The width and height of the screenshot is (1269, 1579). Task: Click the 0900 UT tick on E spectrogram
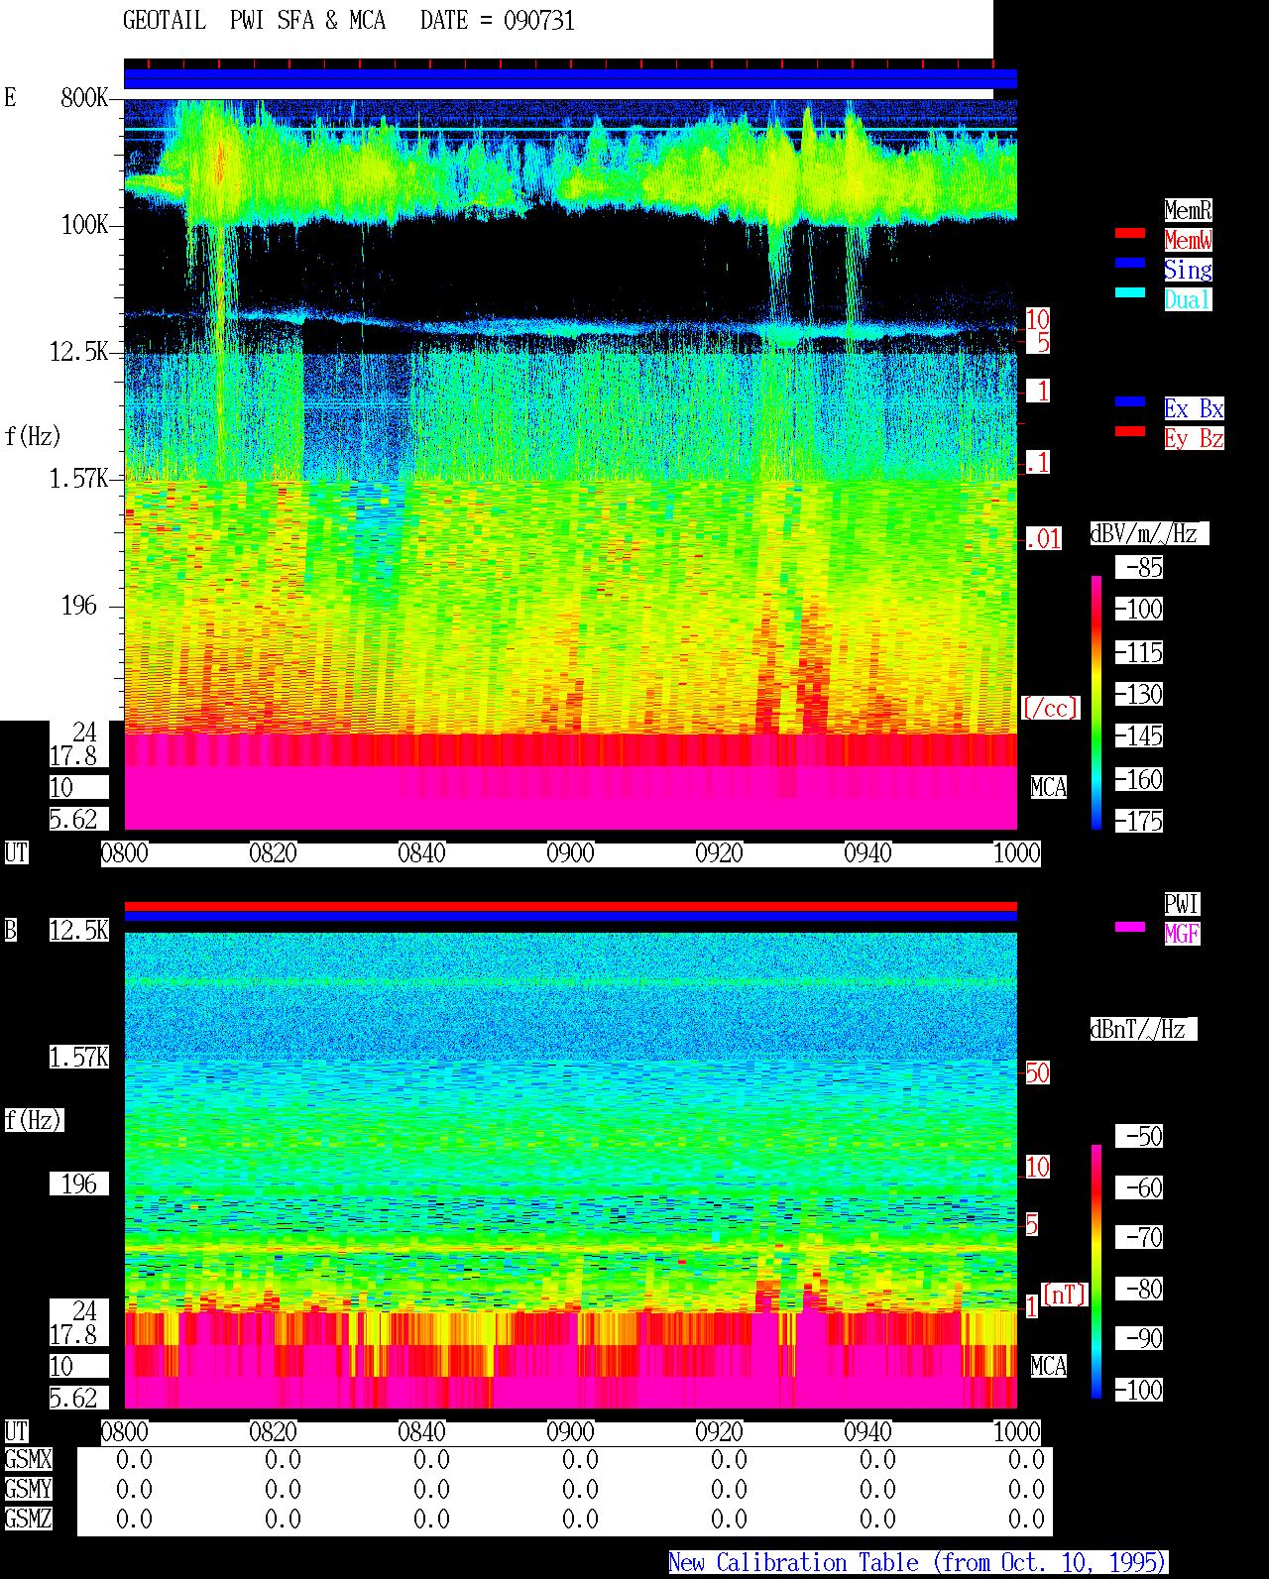[570, 852]
